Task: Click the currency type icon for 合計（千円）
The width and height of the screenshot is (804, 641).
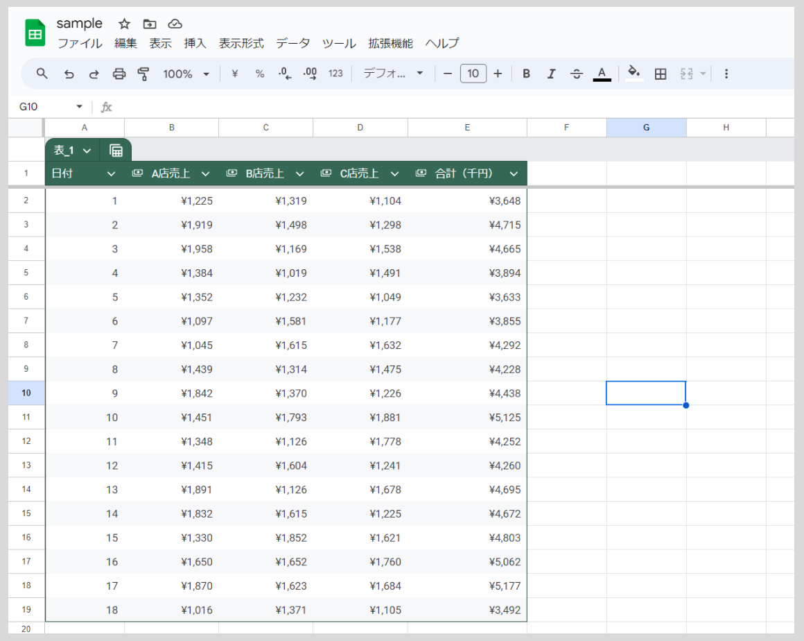Action: pos(421,173)
